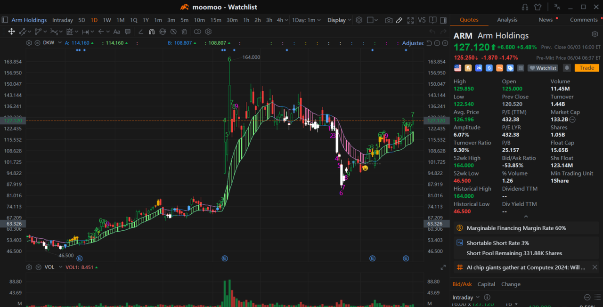The height and width of the screenshot is (307, 603).
Task: Open chart layout square dropdown
Action: [373, 20]
